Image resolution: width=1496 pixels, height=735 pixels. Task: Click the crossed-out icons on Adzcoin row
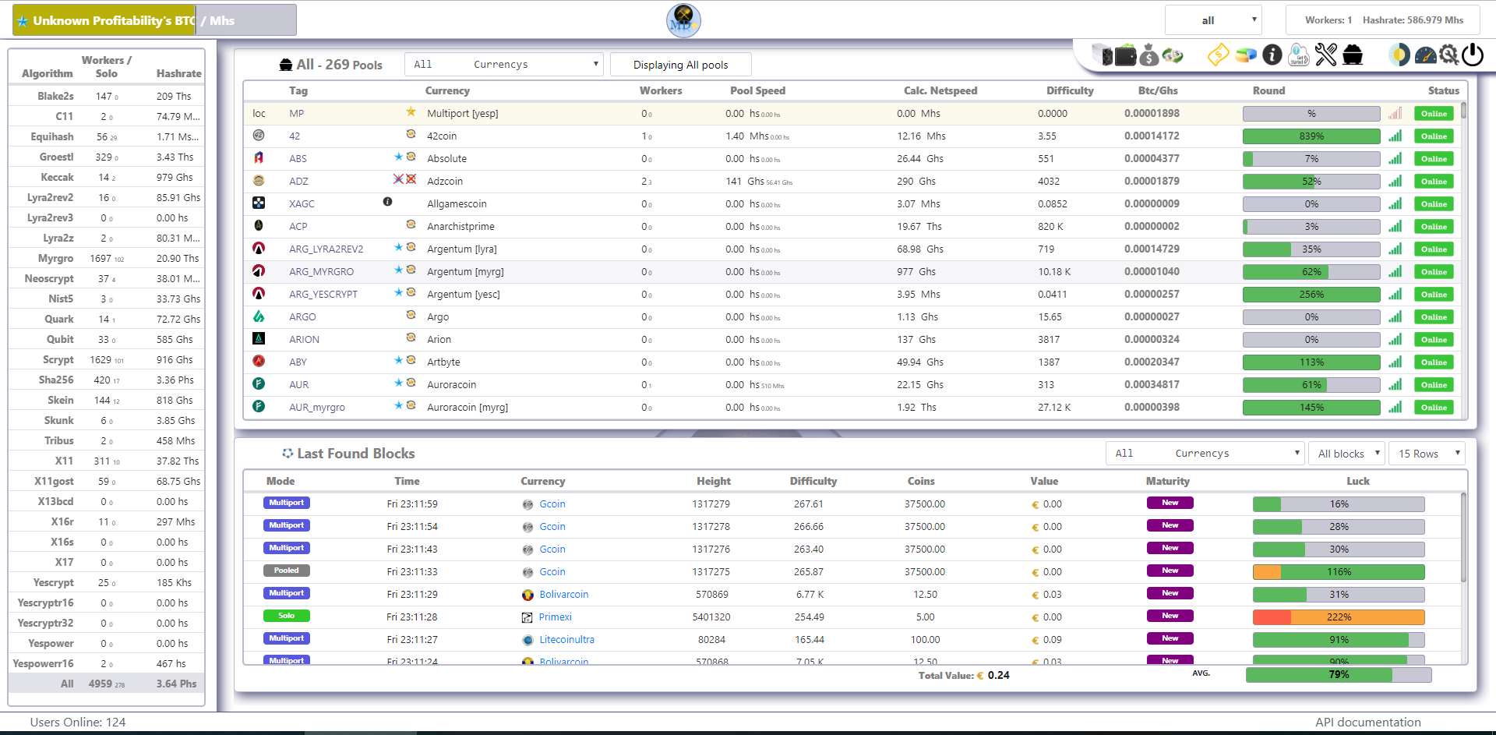404,179
